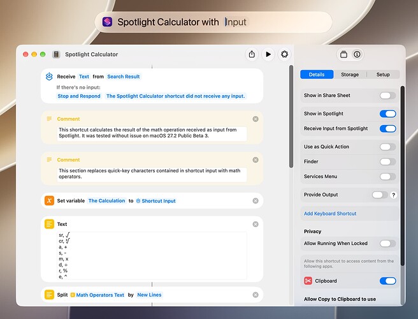Show the shortcut details info icon
The height and width of the screenshot is (319, 418).
point(357,54)
